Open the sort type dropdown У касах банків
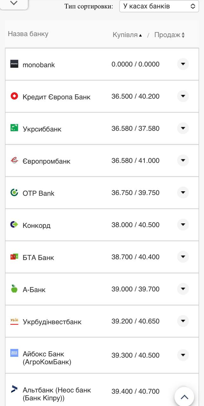 159,6
